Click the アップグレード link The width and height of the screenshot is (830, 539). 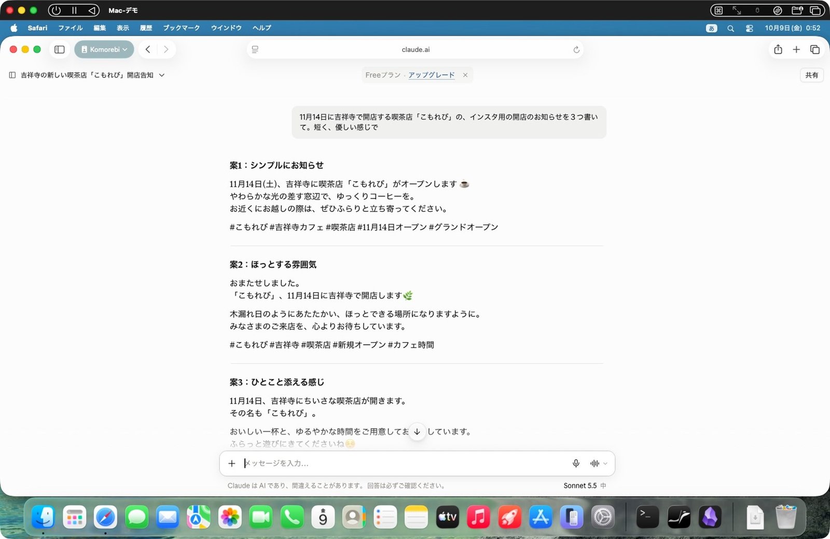point(431,75)
